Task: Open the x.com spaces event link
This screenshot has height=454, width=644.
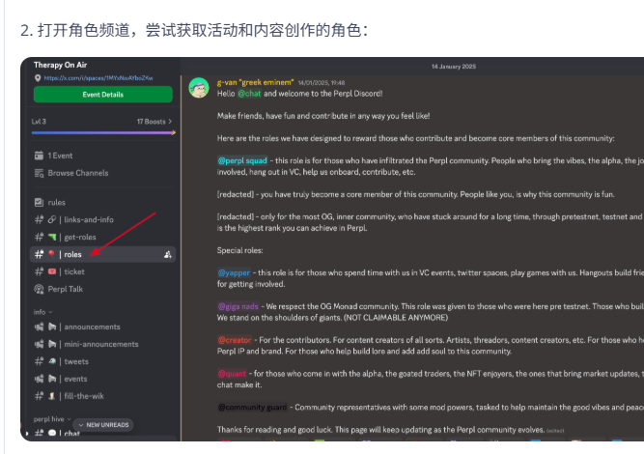Action: 98,78
